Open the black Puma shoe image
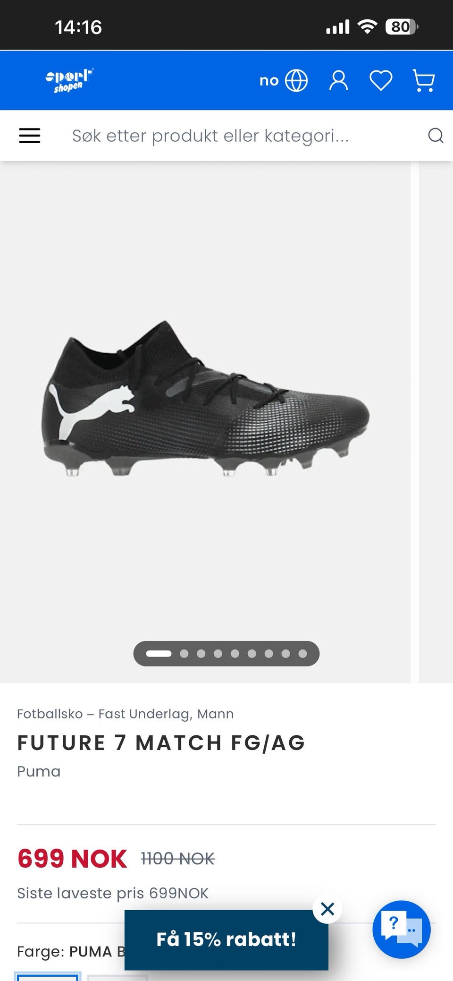453x981 pixels. (x=206, y=400)
